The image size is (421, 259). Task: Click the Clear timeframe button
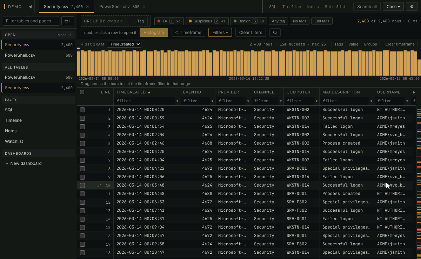tap(400, 44)
